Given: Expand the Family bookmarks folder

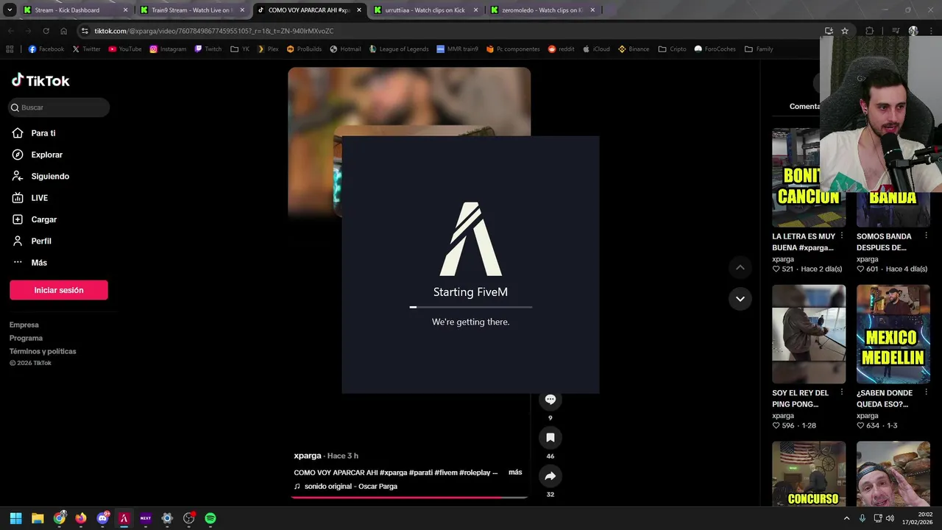Looking at the screenshot, I should pyautogui.click(x=759, y=49).
